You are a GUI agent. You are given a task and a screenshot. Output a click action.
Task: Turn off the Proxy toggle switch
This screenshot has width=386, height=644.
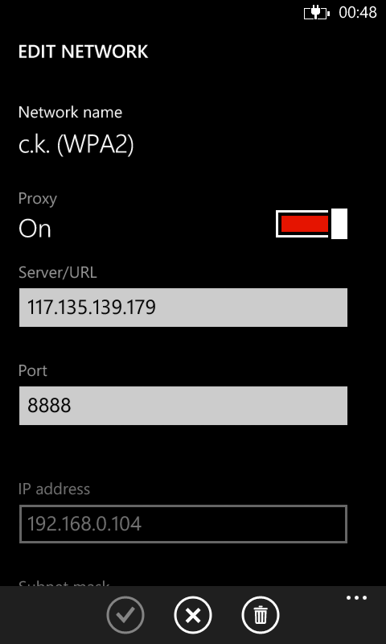click(x=311, y=224)
